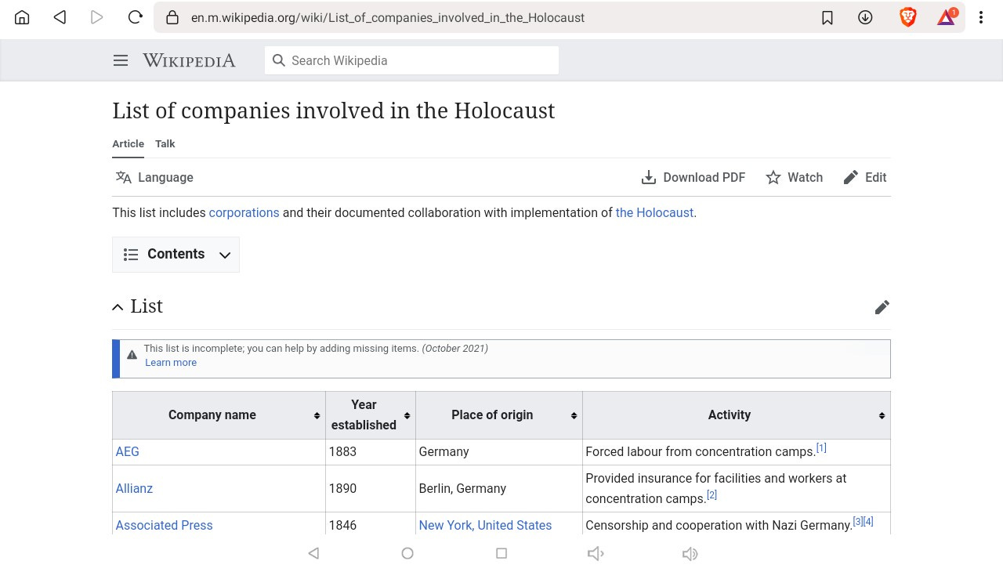Sort table by Year established
The image size is (1003, 572).
[371, 415]
